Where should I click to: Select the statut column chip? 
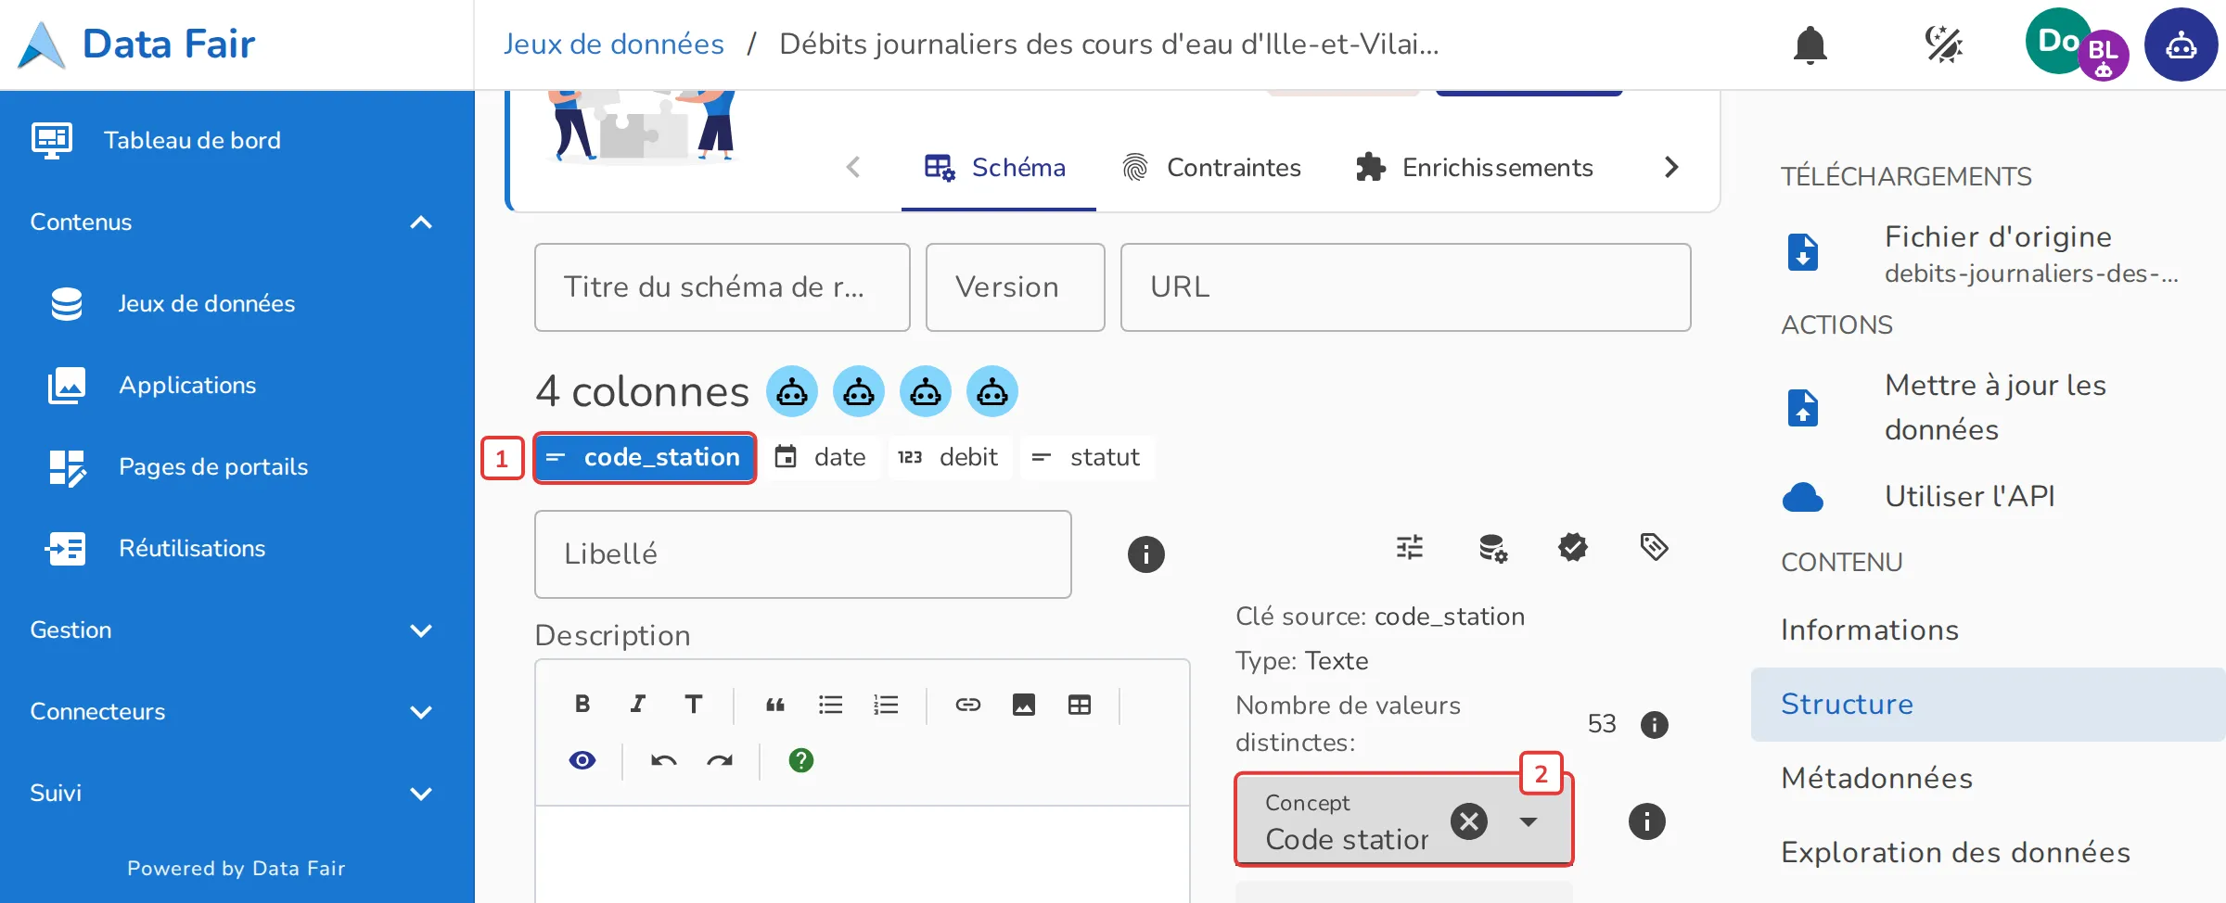pos(1087,457)
